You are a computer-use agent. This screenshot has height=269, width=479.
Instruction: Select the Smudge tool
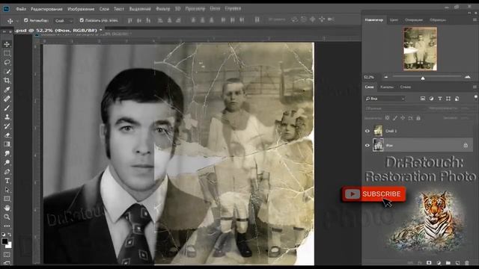(7, 153)
